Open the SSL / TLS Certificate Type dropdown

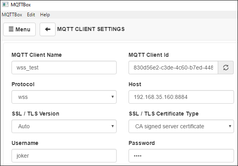point(181,126)
